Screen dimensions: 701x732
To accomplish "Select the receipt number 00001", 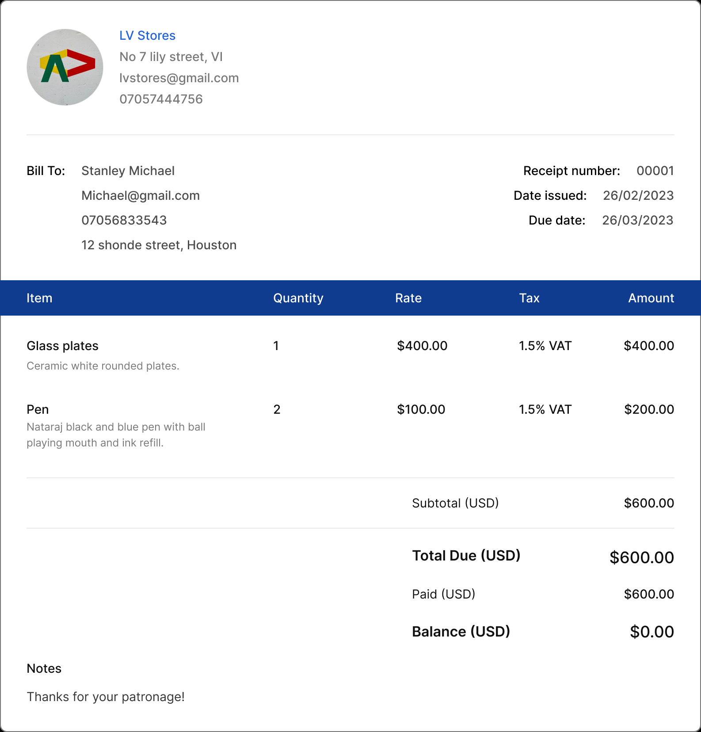I will coord(655,171).
